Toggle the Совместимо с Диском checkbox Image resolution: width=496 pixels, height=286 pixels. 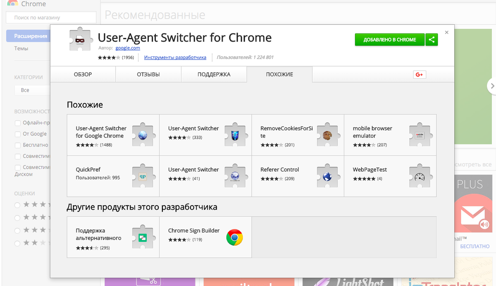point(18,168)
